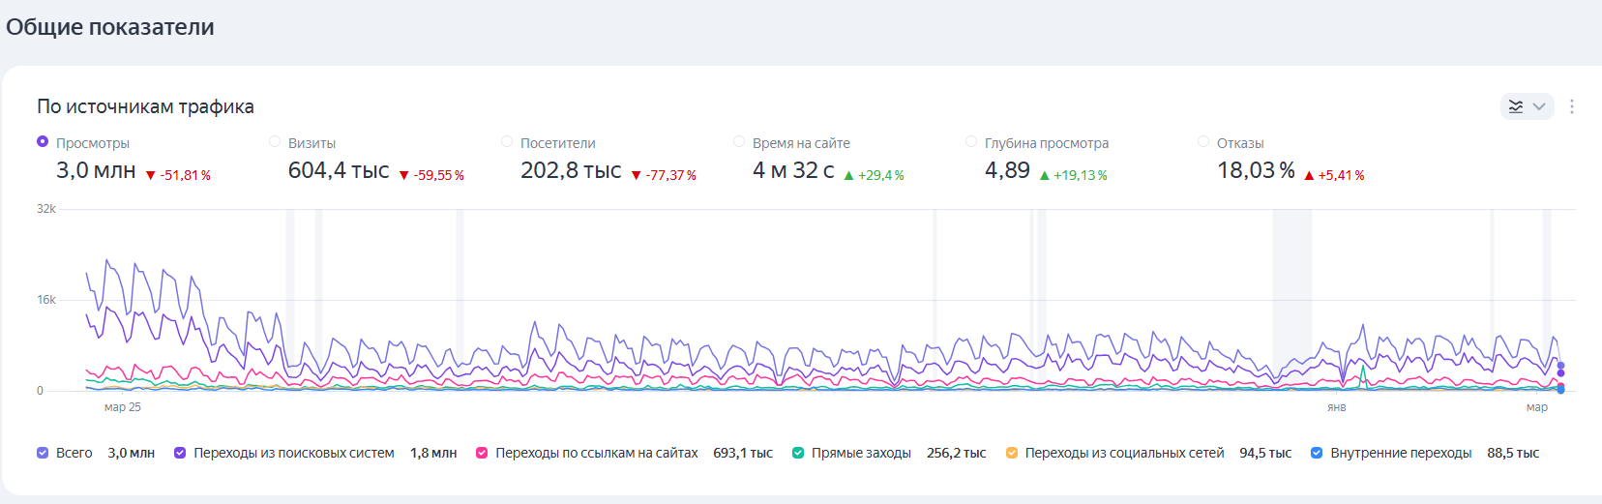Click the 604,4 тыс visits value
The width and height of the screenshot is (1602, 504).
(339, 170)
